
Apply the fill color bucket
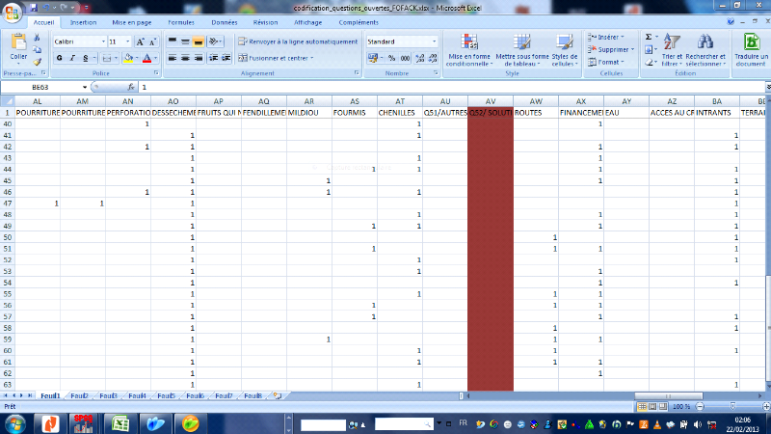(x=128, y=58)
